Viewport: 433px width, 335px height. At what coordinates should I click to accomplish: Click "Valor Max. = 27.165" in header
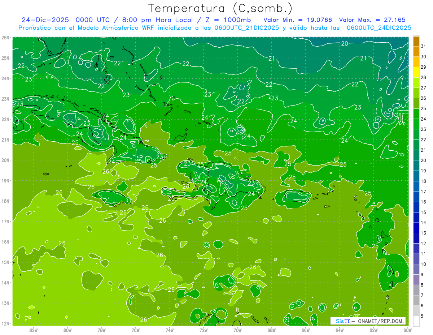coord(372,20)
